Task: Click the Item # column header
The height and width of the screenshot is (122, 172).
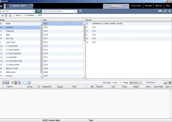Action: coord(17,87)
